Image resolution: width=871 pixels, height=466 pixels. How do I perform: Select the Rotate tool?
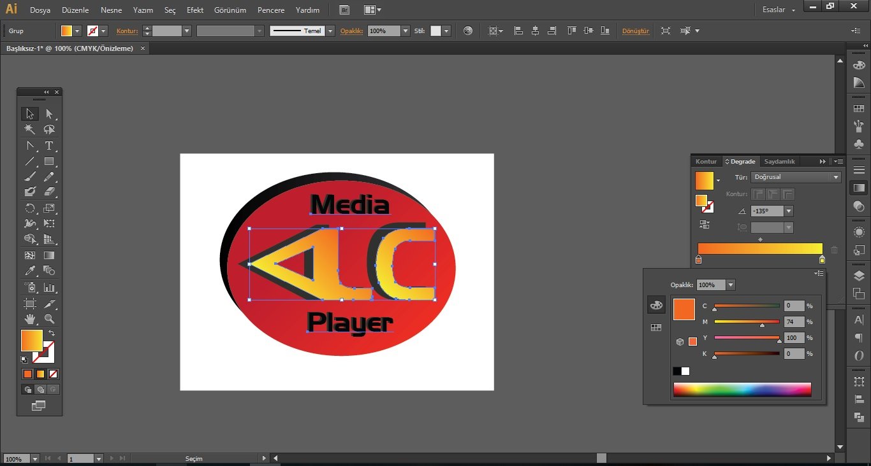29,208
